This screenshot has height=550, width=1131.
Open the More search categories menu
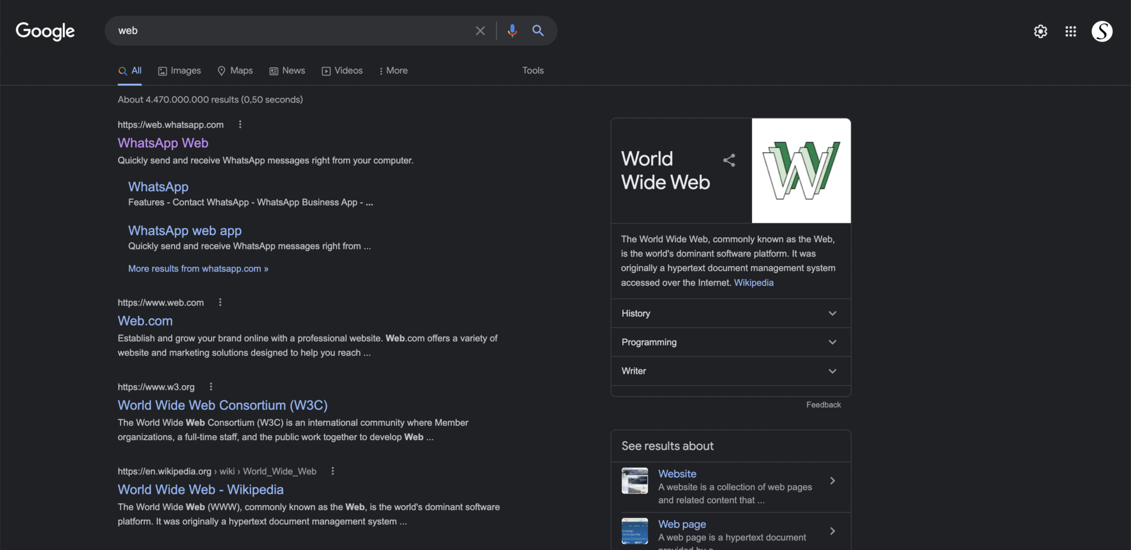[x=393, y=71]
